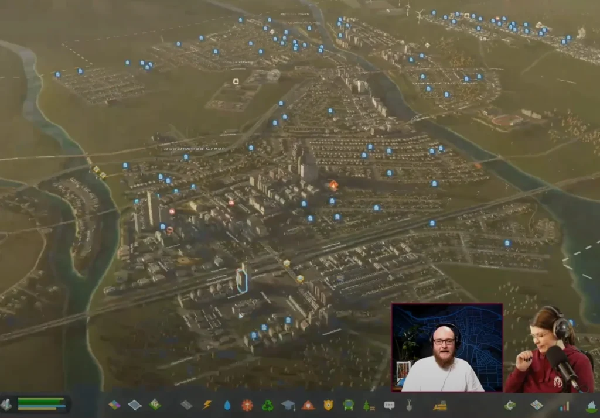Open the Water and sewage drop menu
This screenshot has width=600, height=418.
(227, 405)
